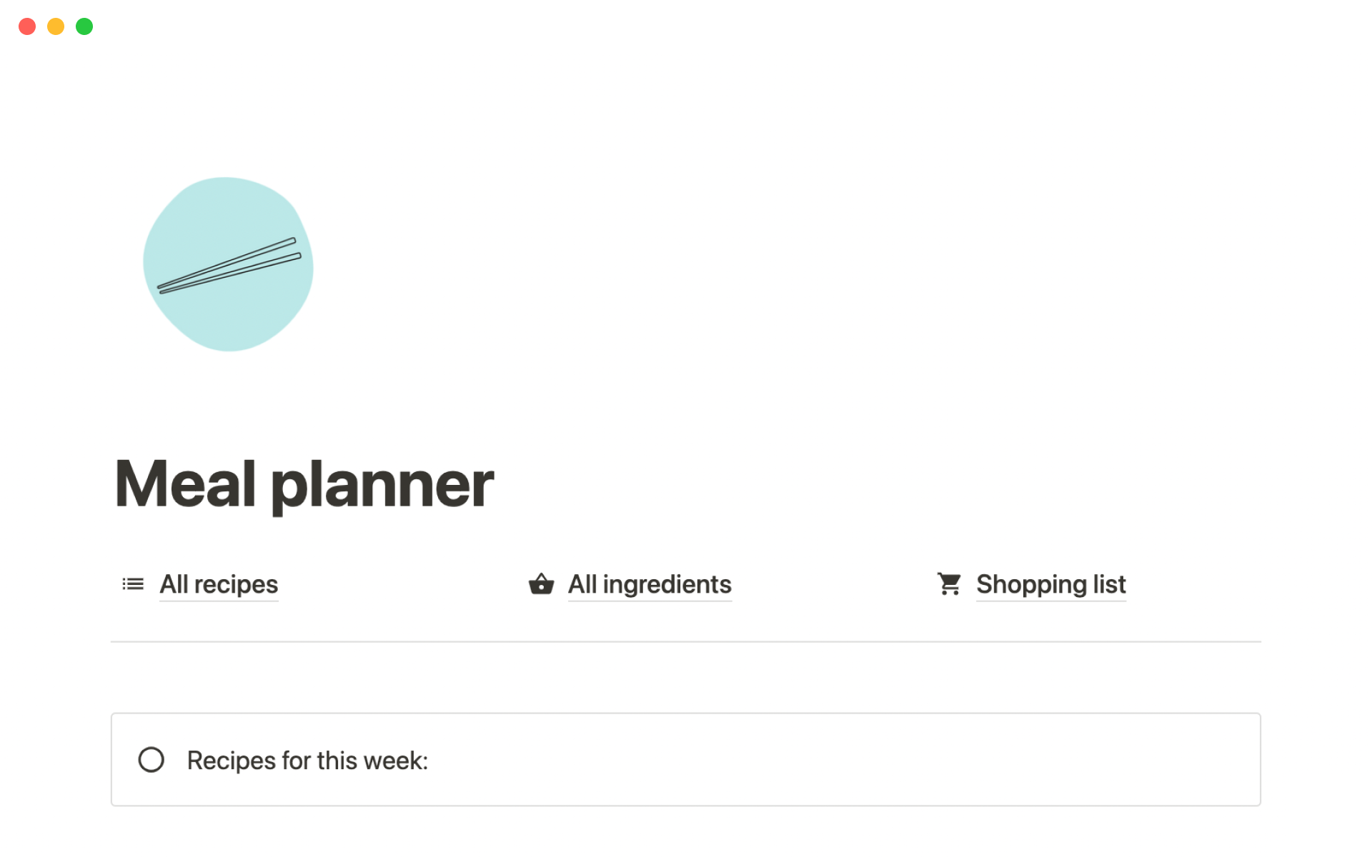Click the word 'Meal' in the title
Screen dimensions: 1372x857
click(x=185, y=484)
